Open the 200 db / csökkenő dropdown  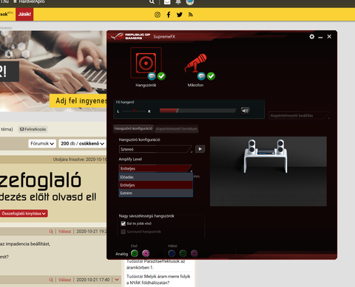82,143
